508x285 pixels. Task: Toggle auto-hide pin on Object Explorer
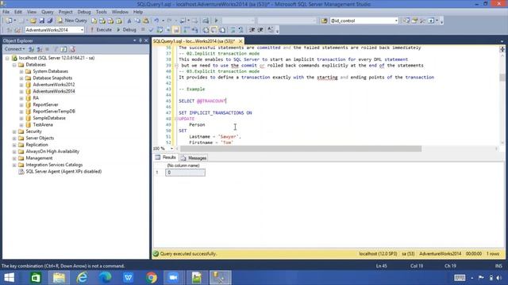140,40
